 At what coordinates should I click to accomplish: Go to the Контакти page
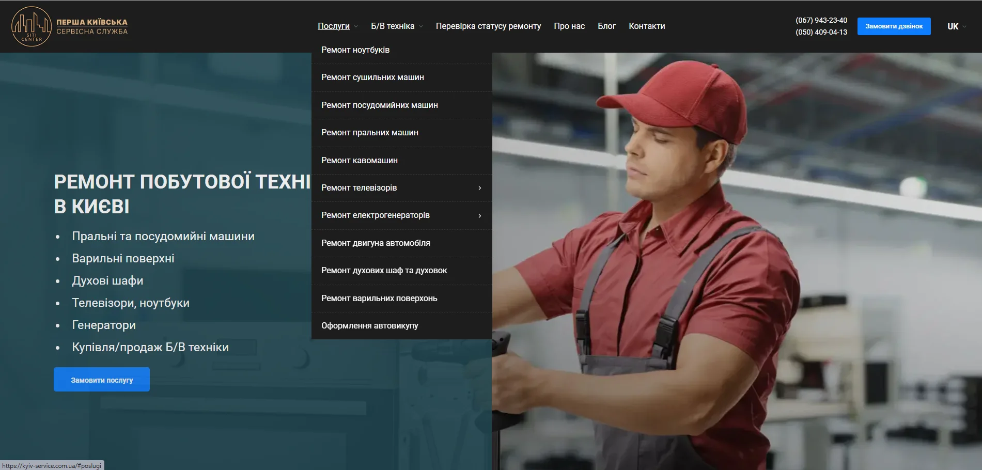pos(646,26)
